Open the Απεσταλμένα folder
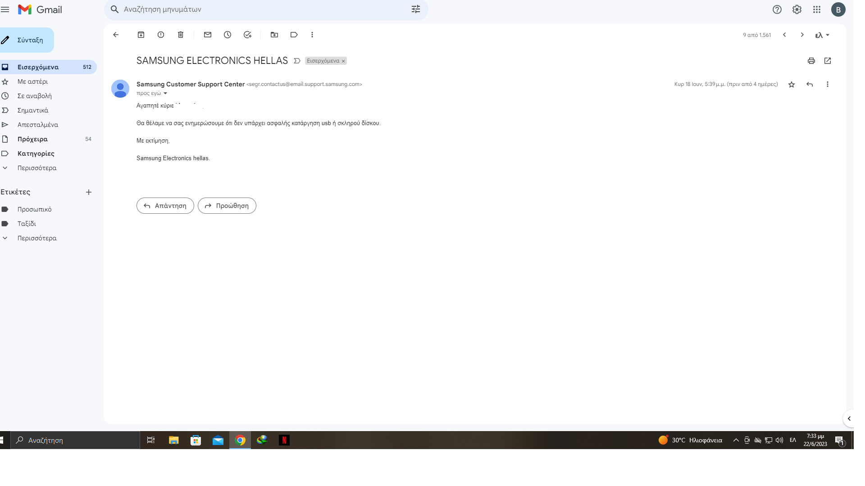865x486 pixels. click(x=37, y=125)
